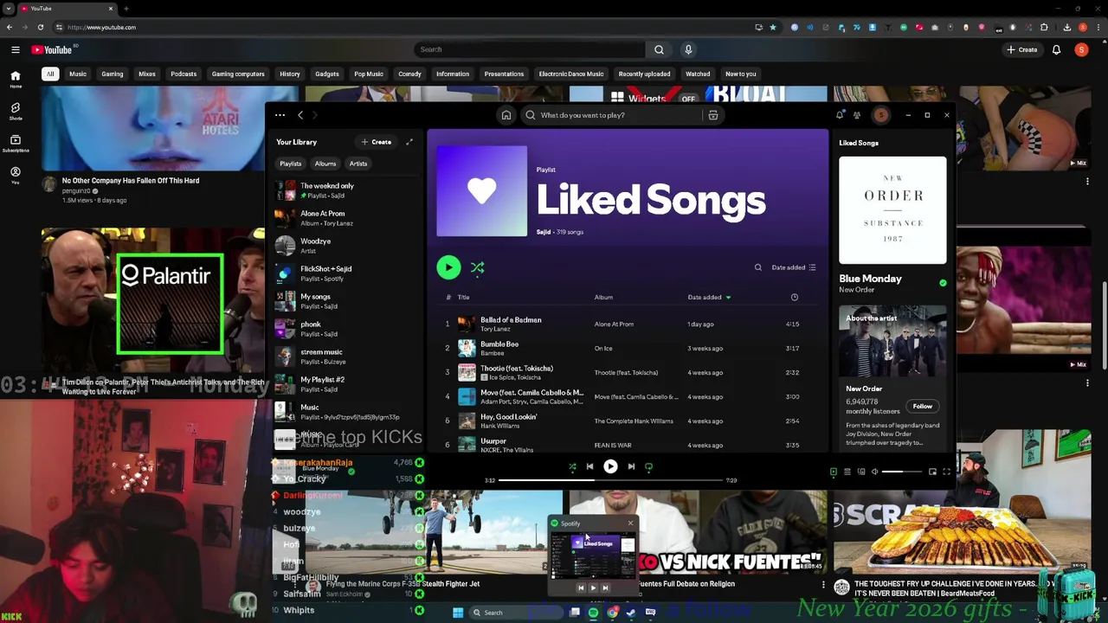Viewport: 1108px width, 623px height.
Task: Click Date added column header arrow
Action: click(728, 298)
